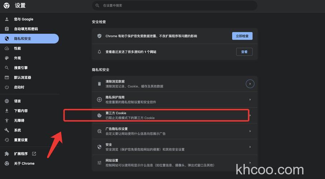325x179 pixels.
Task: Click Chrome icon next to 关于 Chrome
Action: (x=7, y=164)
